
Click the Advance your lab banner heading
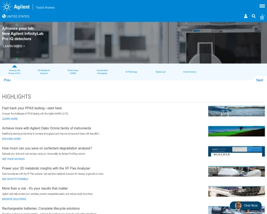tap(23, 33)
